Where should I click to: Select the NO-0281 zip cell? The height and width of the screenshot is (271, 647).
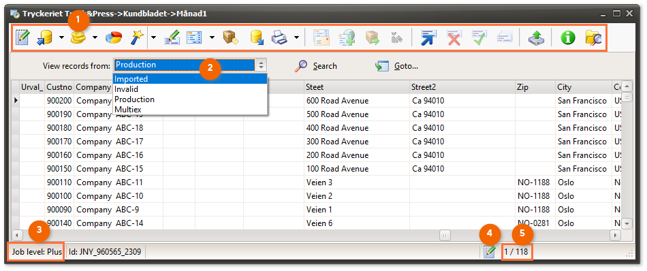tap(535, 223)
